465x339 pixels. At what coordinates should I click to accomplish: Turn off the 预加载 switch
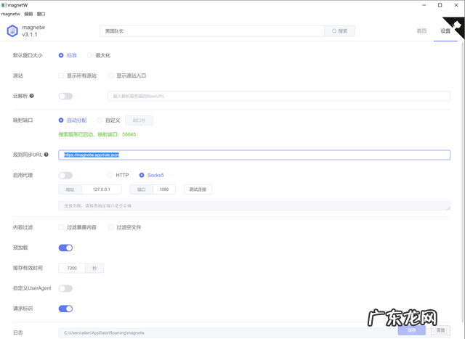coord(65,248)
